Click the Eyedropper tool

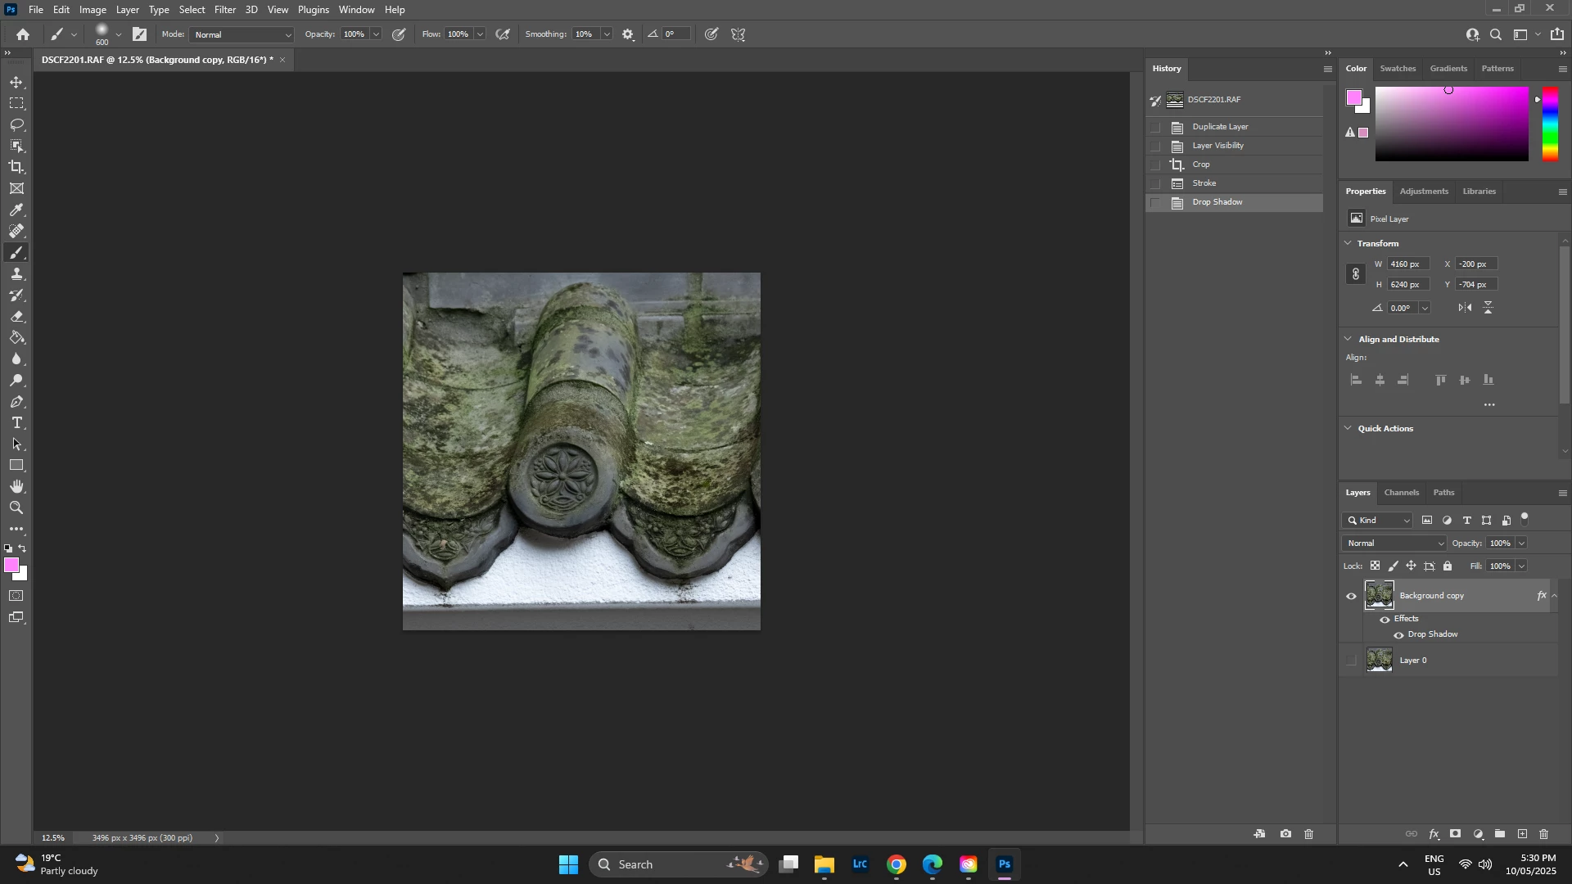click(16, 210)
